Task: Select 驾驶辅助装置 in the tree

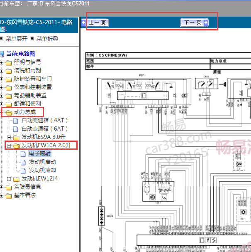Action: pyautogui.click(x=30, y=96)
